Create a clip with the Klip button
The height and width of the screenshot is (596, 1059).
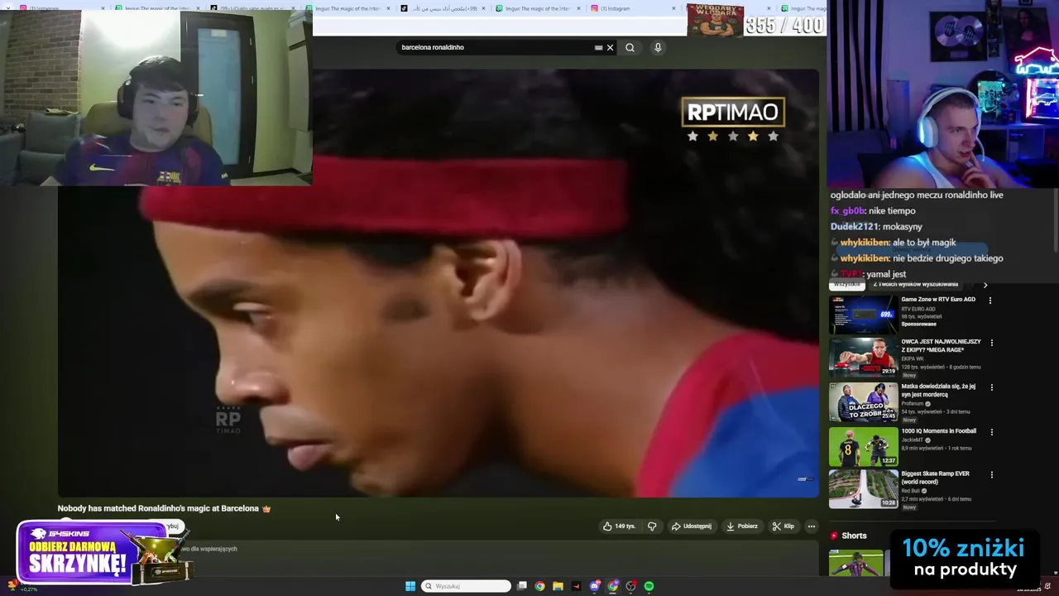[x=783, y=526]
